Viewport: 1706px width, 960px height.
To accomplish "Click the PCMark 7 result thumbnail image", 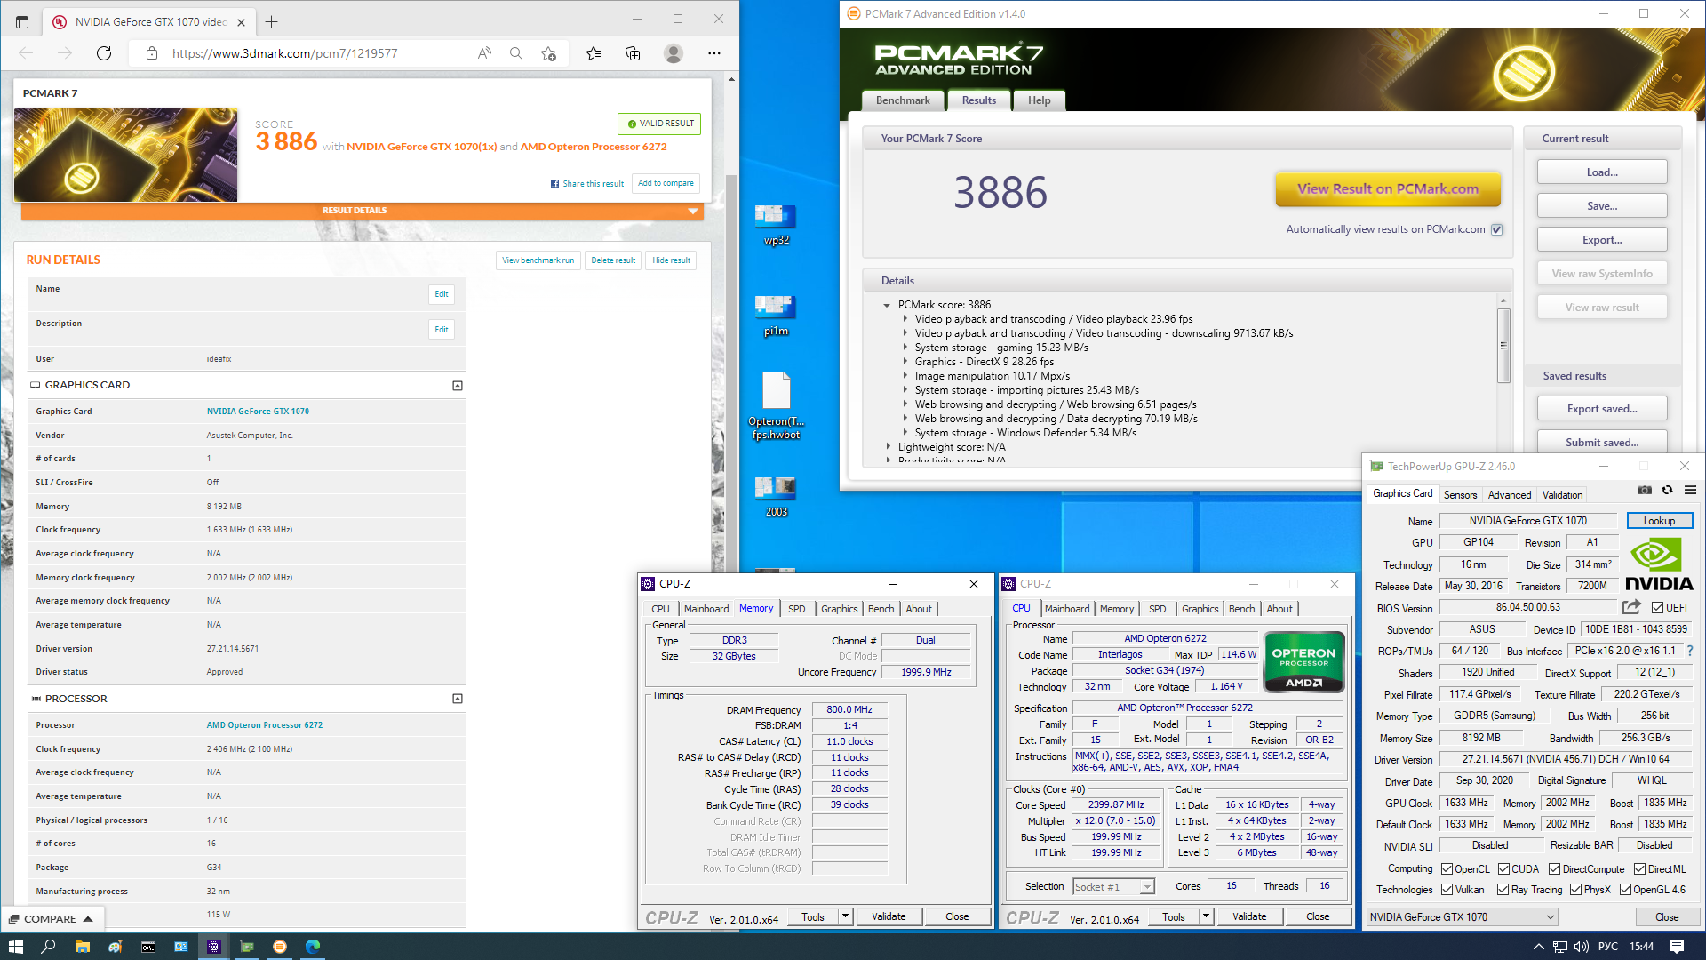I will pos(125,155).
